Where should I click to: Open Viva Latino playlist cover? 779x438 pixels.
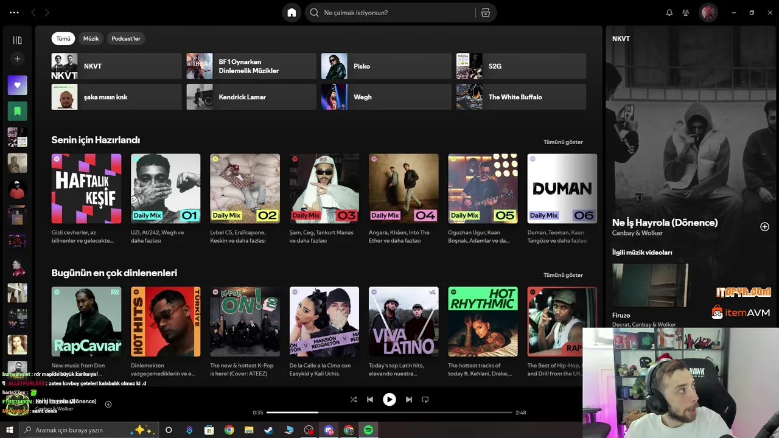pos(403,322)
